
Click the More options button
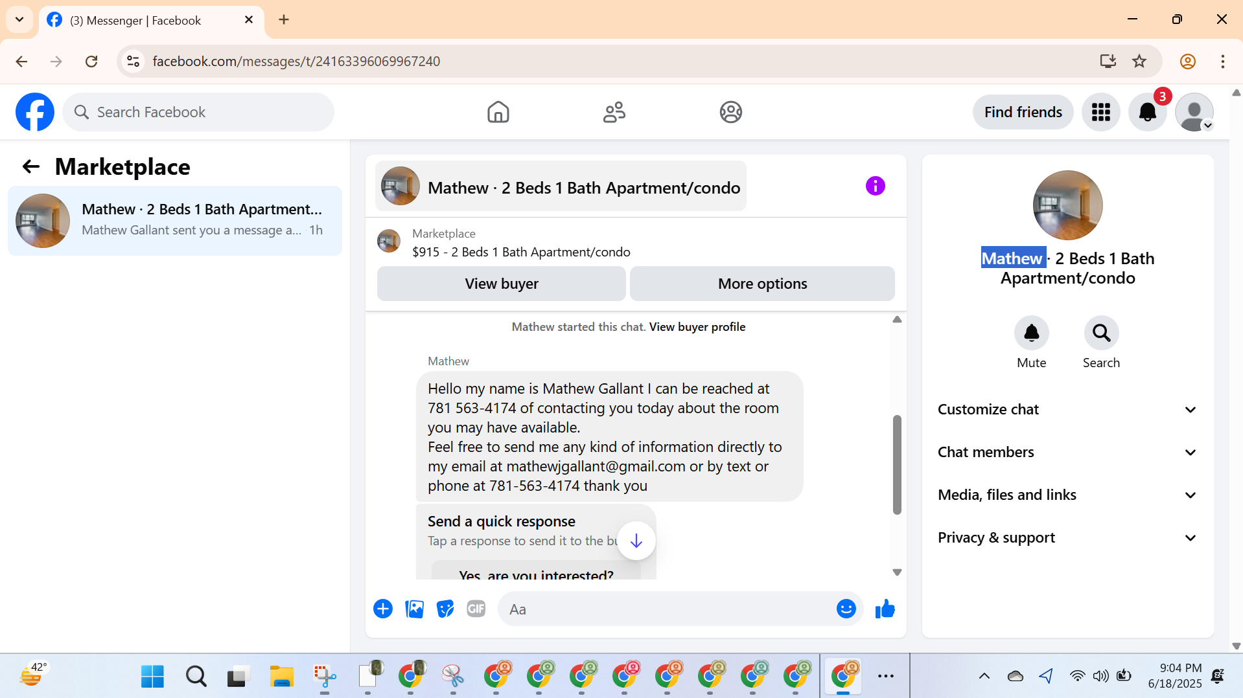pyautogui.click(x=762, y=284)
